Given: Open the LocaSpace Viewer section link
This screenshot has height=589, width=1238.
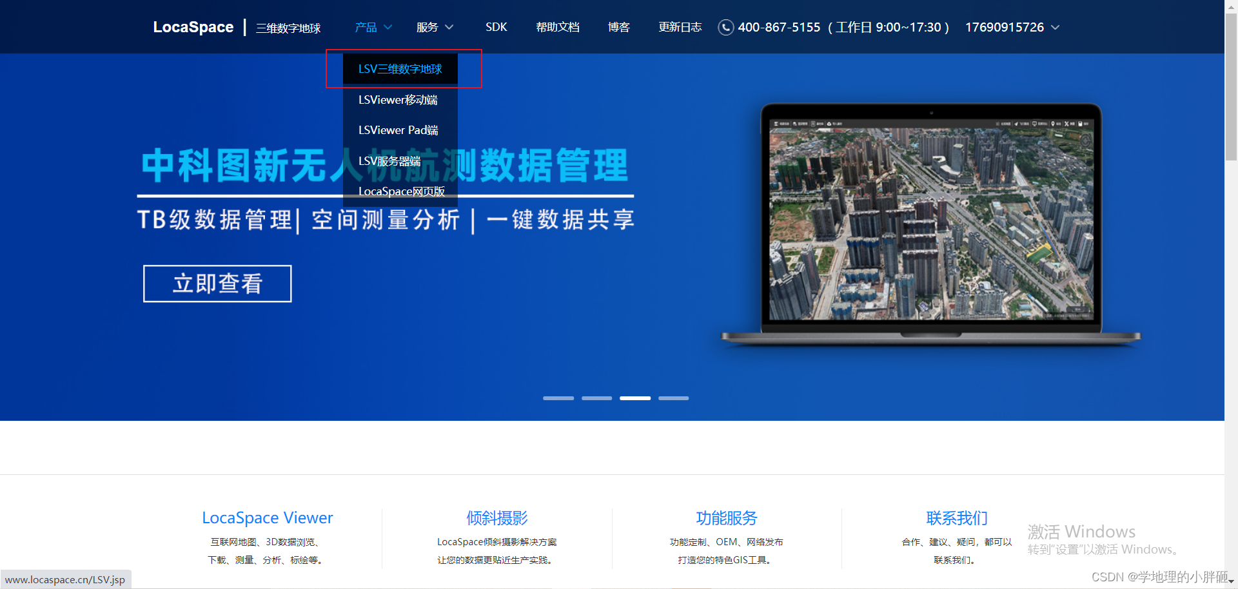Looking at the screenshot, I should click(x=268, y=518).
